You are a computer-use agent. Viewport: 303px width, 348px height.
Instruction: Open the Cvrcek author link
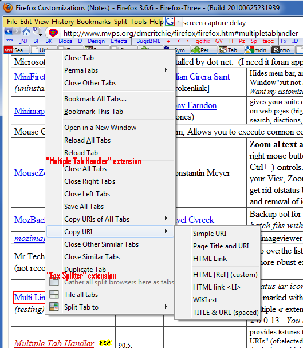(195, 219)
